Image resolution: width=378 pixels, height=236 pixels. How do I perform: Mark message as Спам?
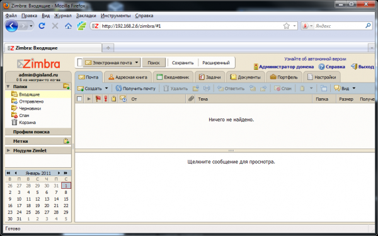coord(283,88)
